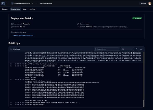153x110 pixels.
Task: Click the 'Gracefully shutting down build container' line
Action: pos(41,64)
